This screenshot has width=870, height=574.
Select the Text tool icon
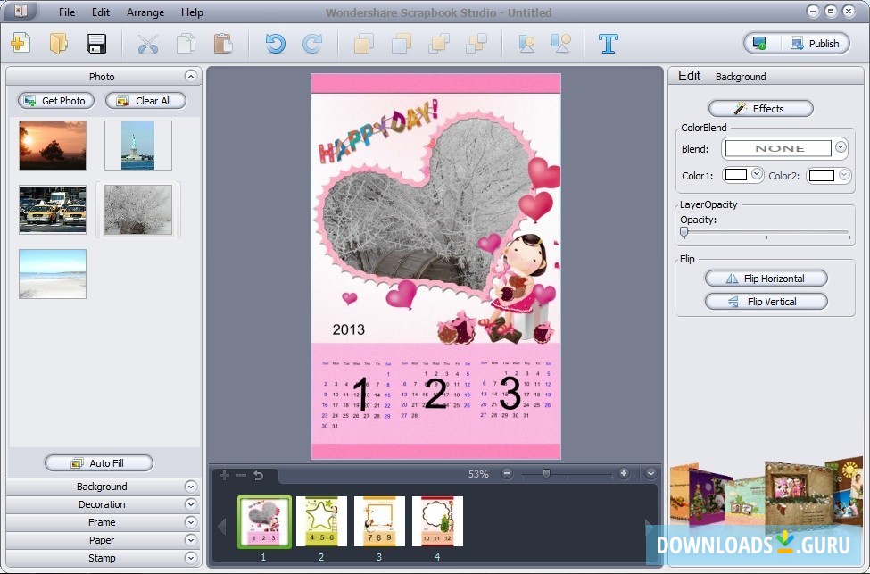point(609,43)
